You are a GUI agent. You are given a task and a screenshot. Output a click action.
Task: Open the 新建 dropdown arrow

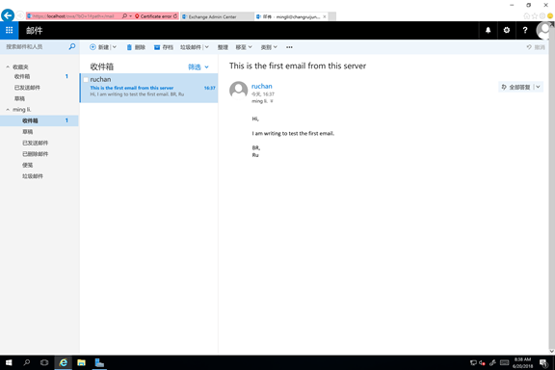point(115,47)
